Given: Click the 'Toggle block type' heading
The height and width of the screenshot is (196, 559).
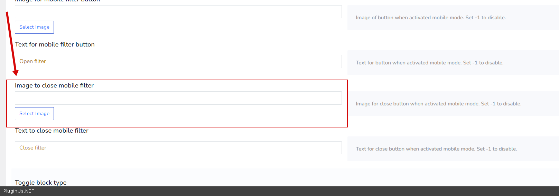Looking at the screenshot, I should (41, 182).
